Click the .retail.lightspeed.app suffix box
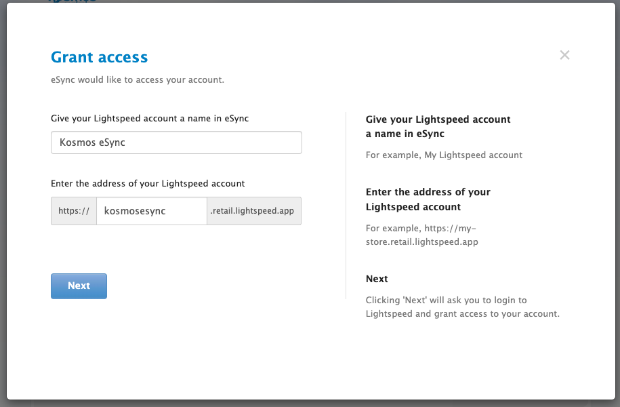Screen dimensions: 620x407 point(253,211)
